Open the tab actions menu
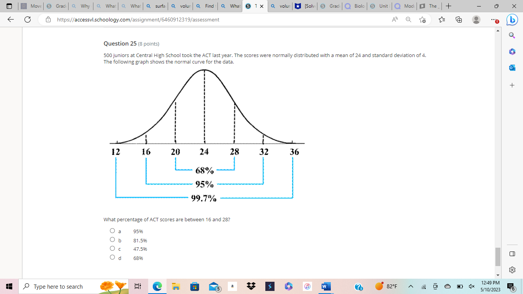Viewport: 523px width, 294px height. coord(10,6)
